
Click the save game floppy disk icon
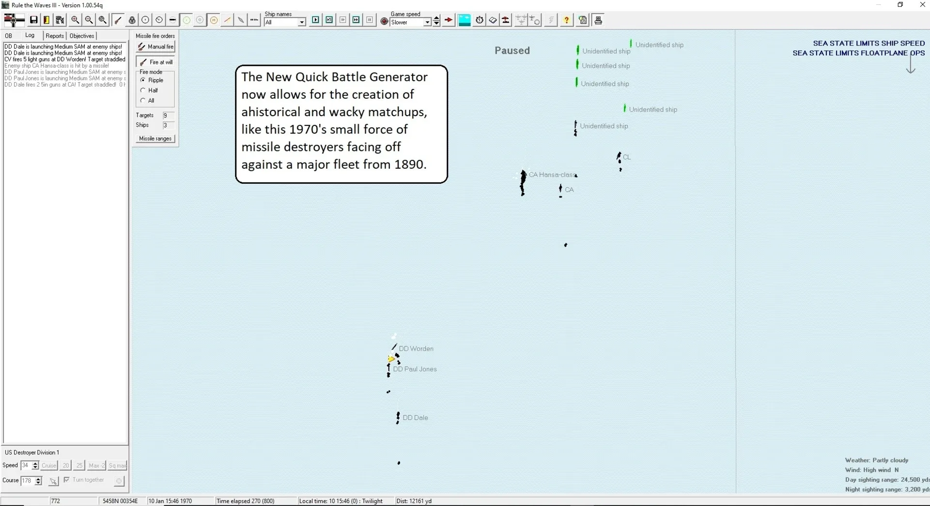[33, 20]
